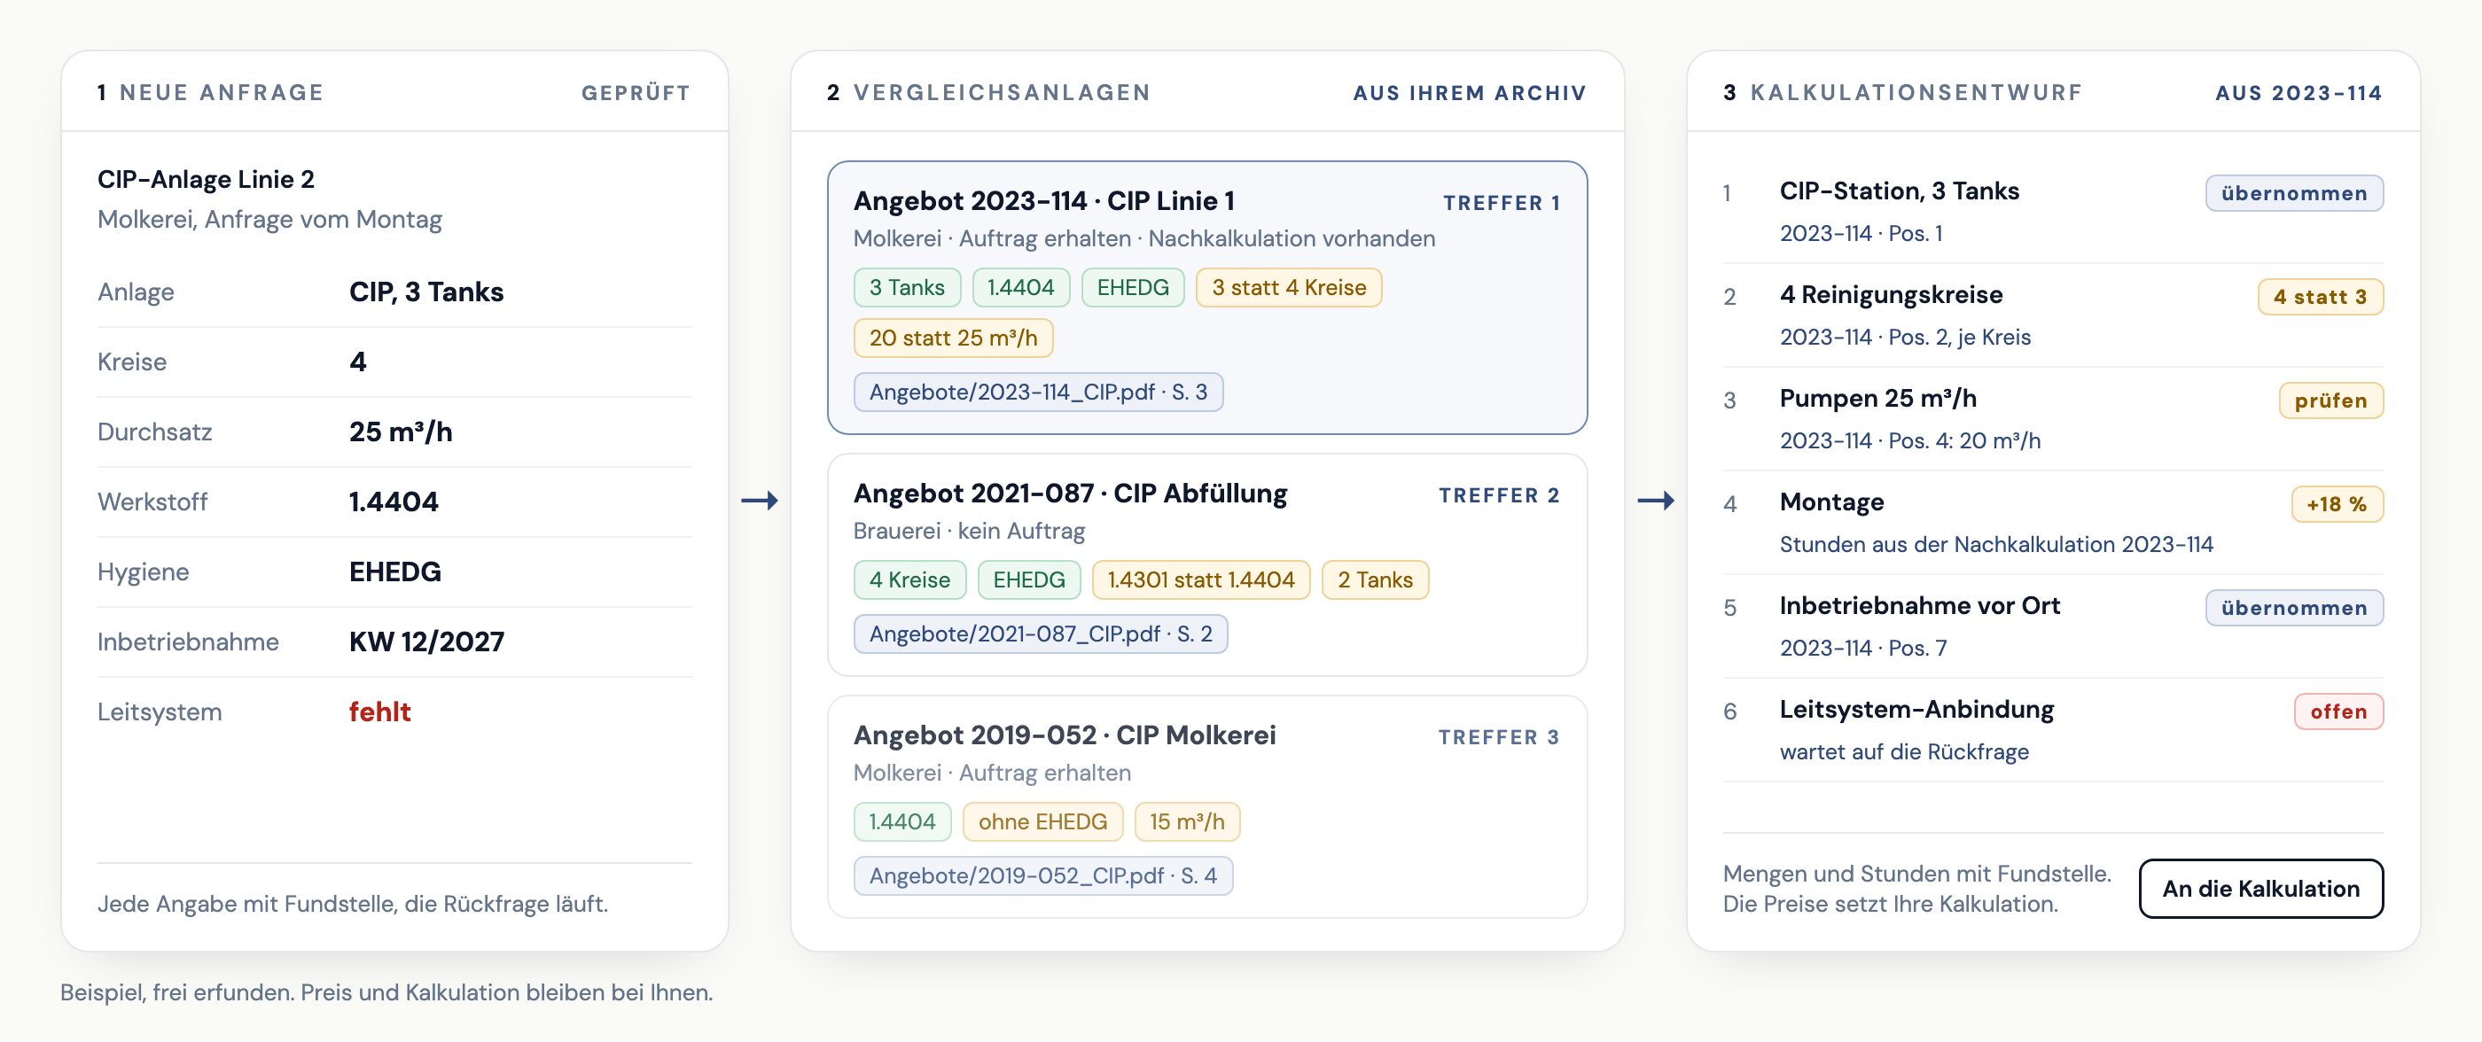Click 'Stunden aus der Nachkalkulation 2023-114' reference

tap(1995, 544)
